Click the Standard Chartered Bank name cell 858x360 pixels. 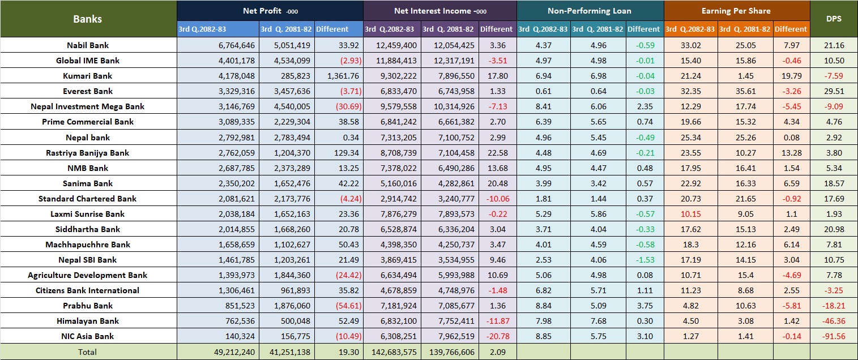click(88, 199)
